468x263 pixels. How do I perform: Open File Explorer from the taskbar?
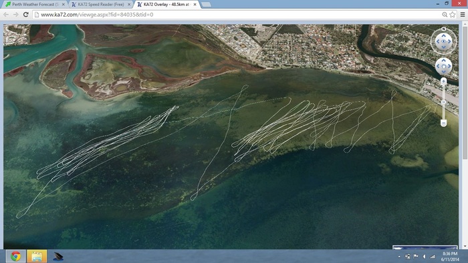click(x=37, y=256)
